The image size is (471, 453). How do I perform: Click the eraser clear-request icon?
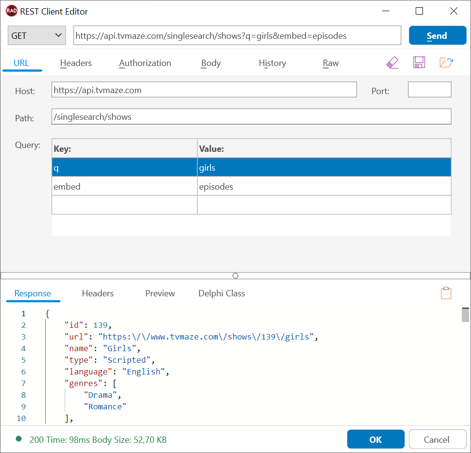[392, 63]
